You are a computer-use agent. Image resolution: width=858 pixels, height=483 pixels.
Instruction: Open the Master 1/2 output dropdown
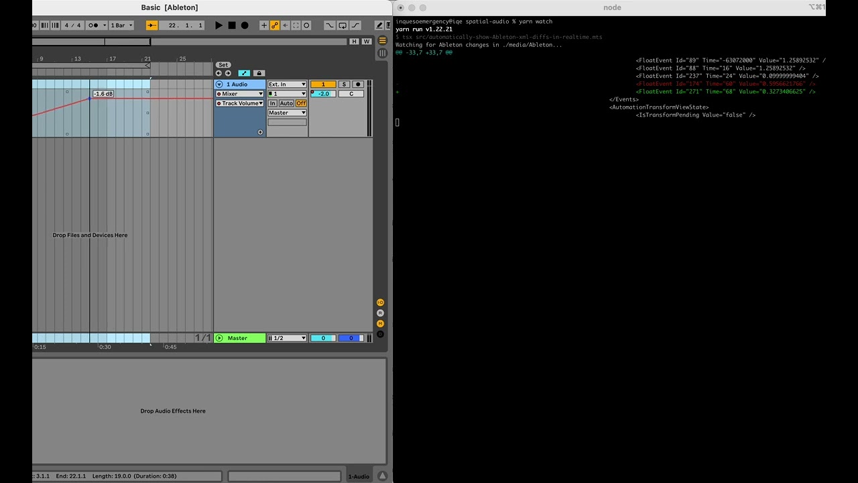point(287,338)
